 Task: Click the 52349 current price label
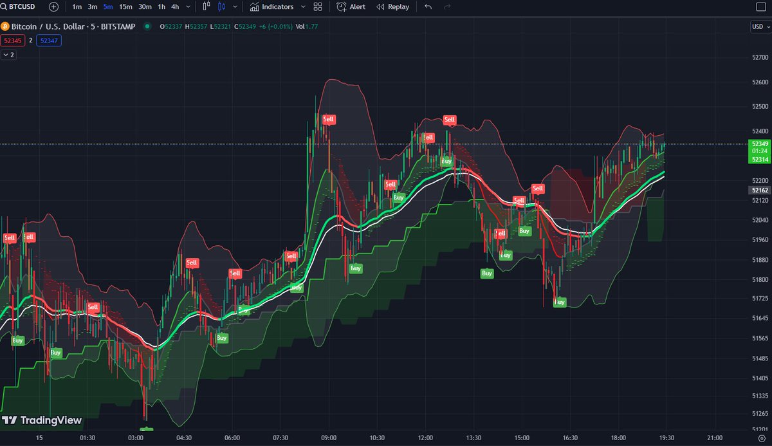[x=759, y=144]
